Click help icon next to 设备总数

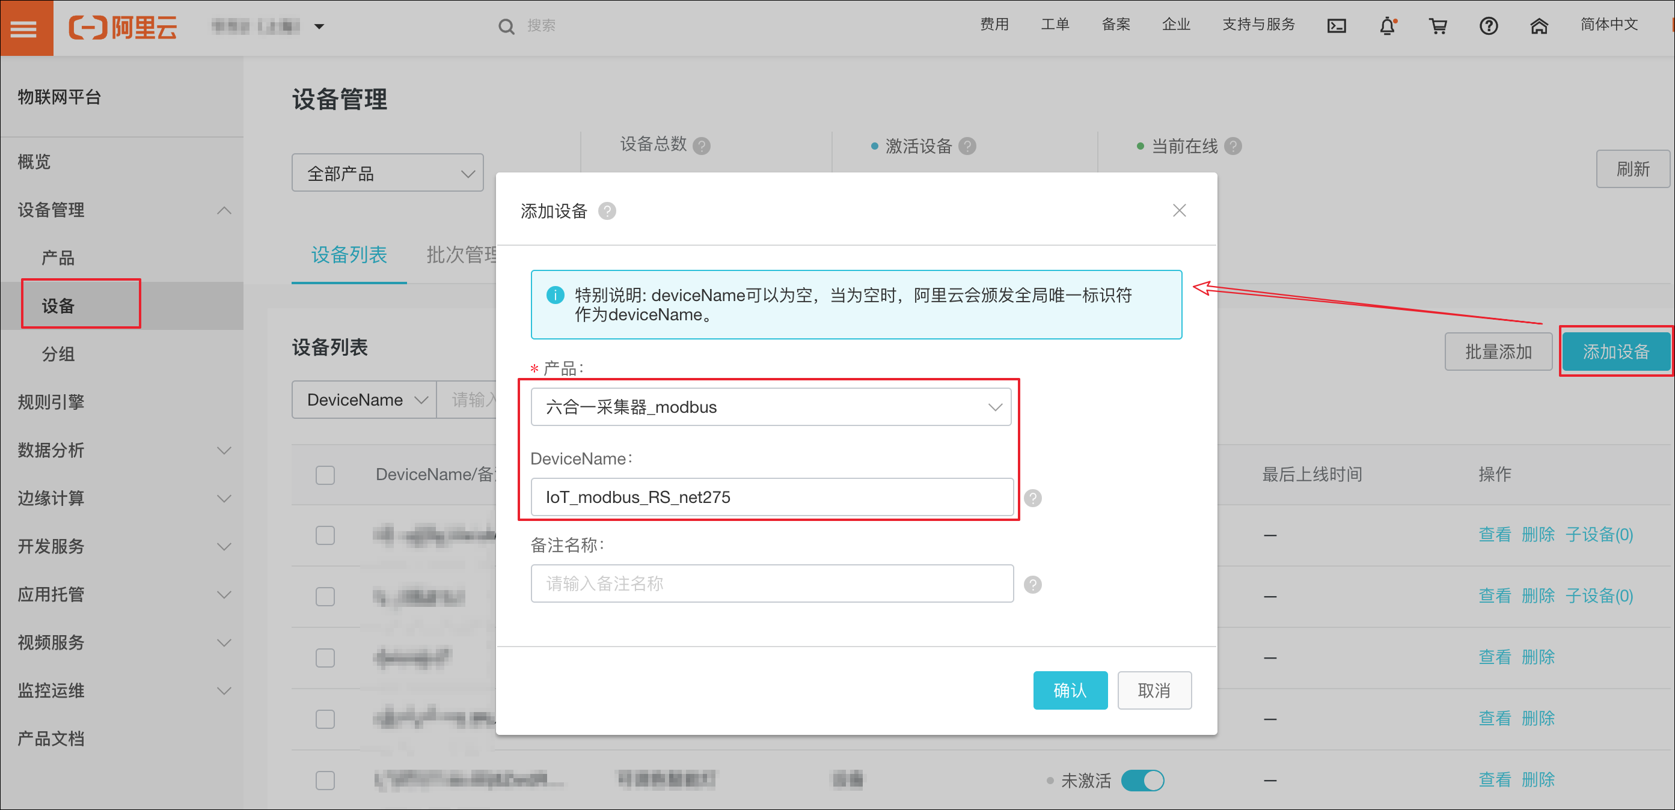coord(701,145)
